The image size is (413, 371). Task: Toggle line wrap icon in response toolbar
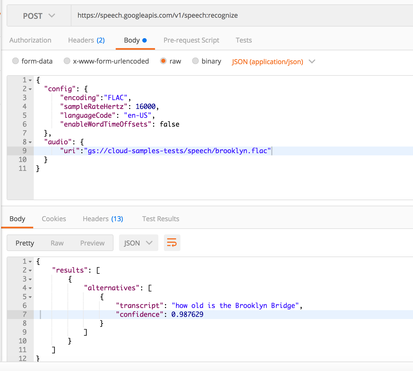[x=172, y=243]
